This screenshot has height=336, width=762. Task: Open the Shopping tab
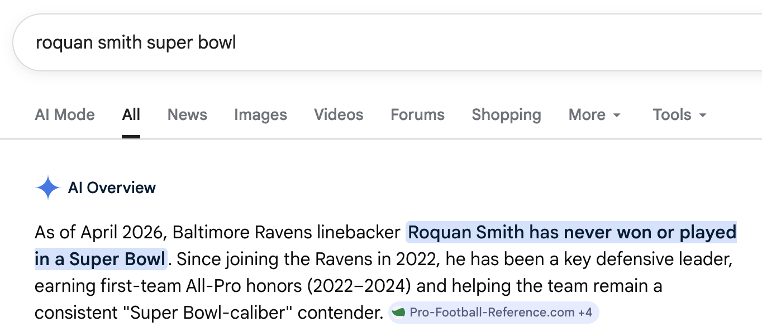click(x=506, y=115)
